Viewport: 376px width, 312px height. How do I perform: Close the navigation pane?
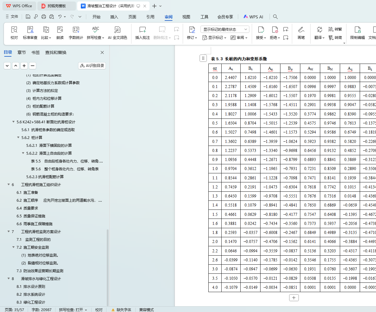[102, 52]
